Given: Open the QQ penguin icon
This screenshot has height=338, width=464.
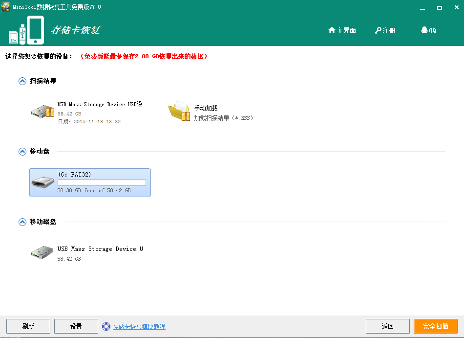Looking at the screenshot, I should tap(424, 30).
